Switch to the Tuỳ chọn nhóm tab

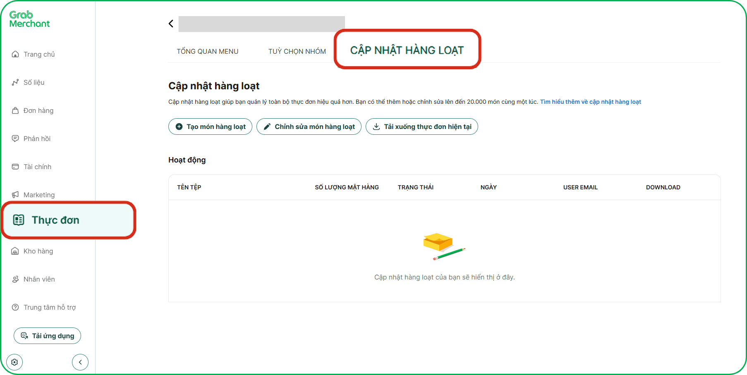[297, 51]
